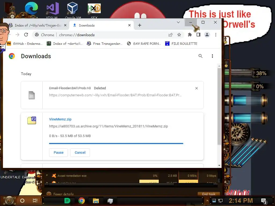275x206 pixels.
Task: Select the Downloads tab
Action: pyautogui.click(x=102, y=25)
